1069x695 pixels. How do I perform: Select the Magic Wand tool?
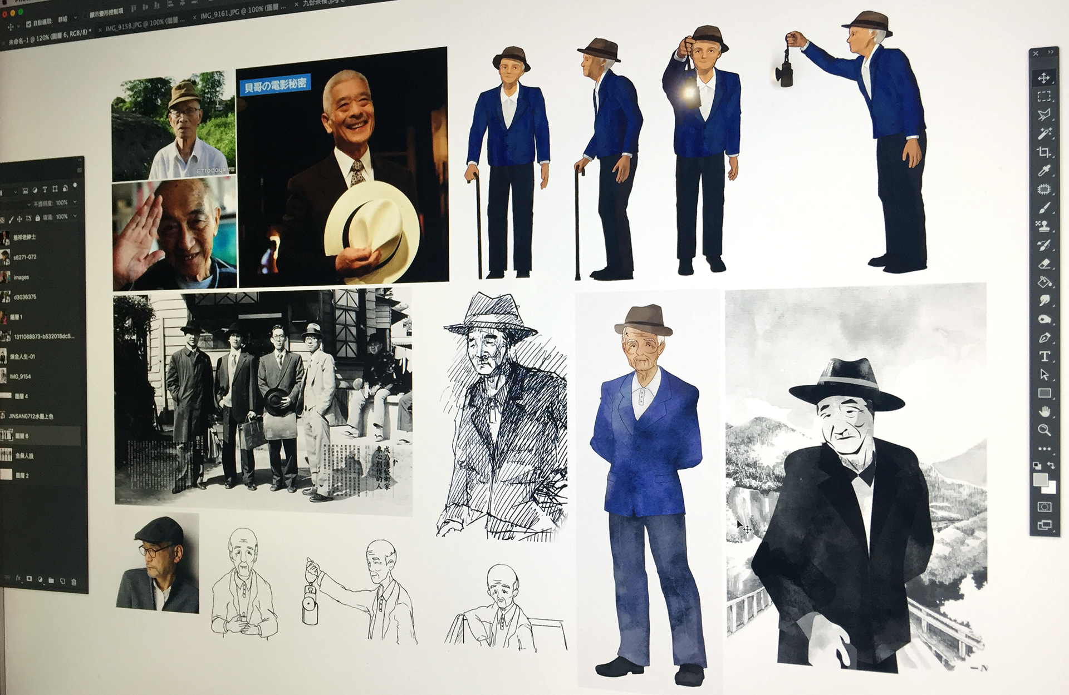coord(1044,133)
